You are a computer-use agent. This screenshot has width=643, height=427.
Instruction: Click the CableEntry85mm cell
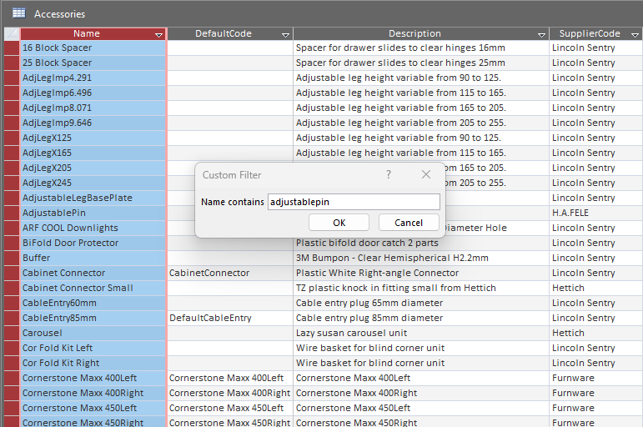coord(93,318)
